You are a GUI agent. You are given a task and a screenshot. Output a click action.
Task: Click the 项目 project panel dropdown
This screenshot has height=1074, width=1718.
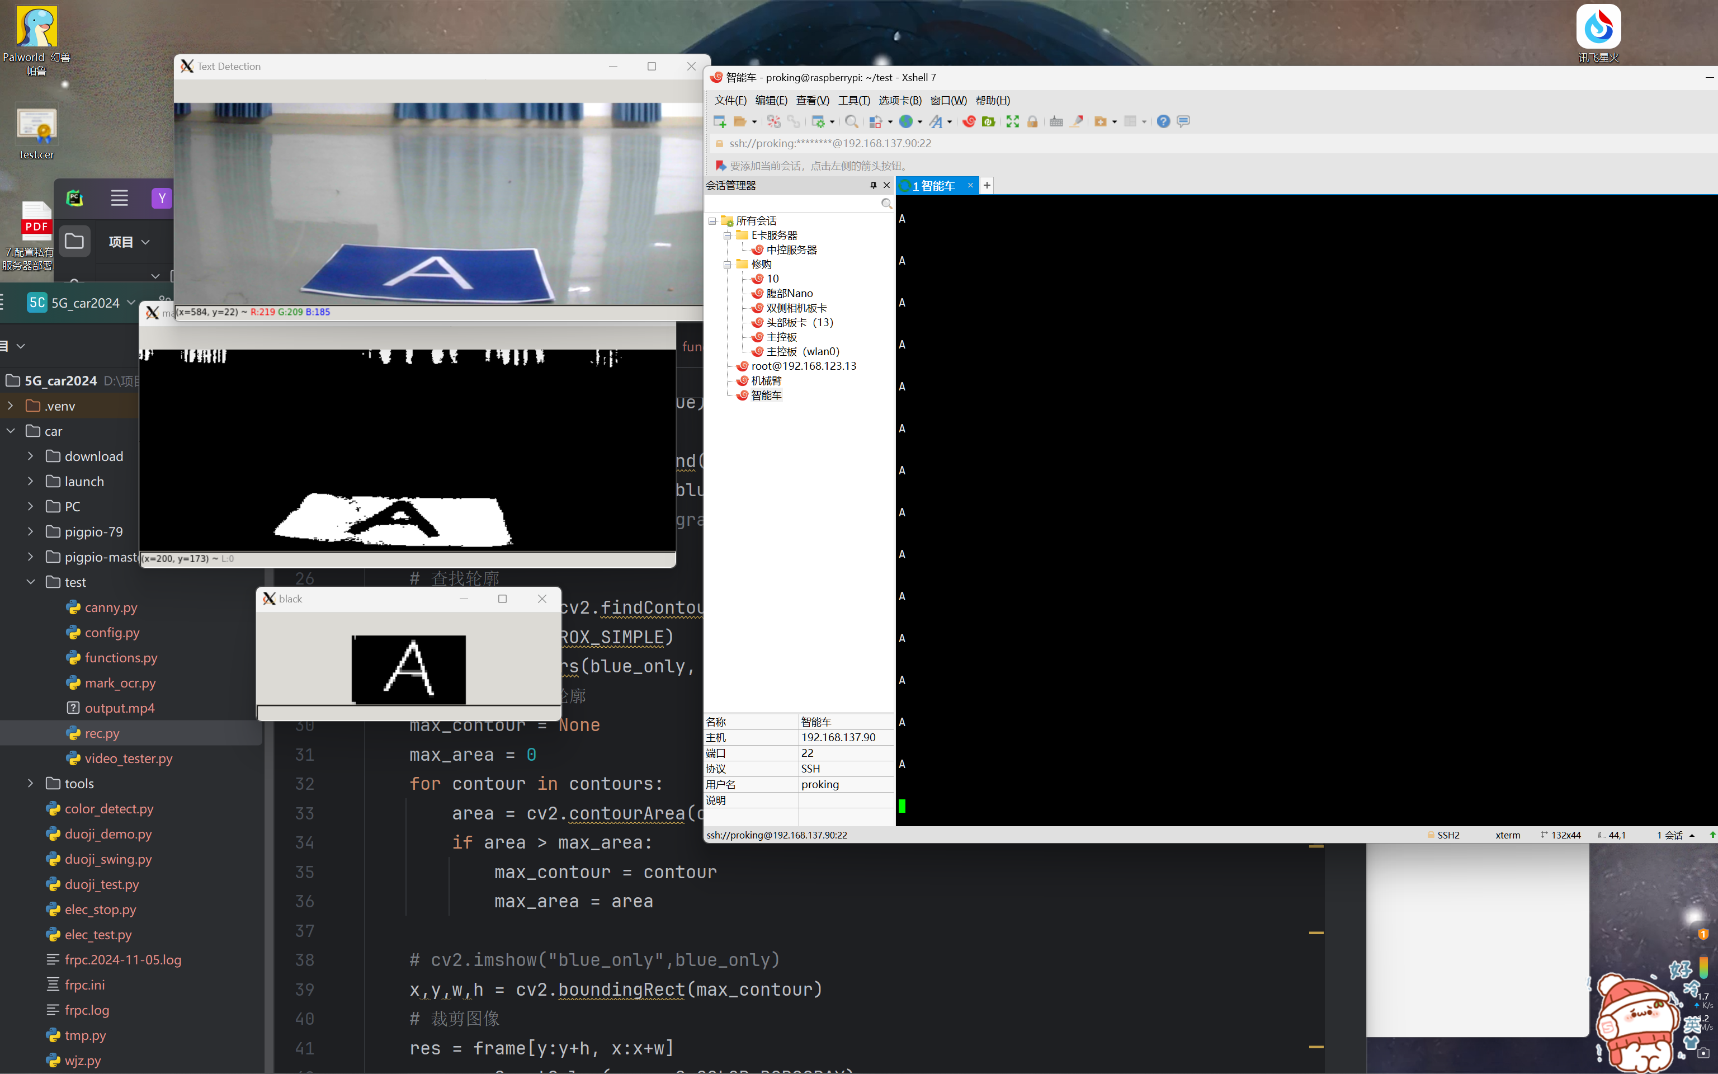(x=129, y=242)
